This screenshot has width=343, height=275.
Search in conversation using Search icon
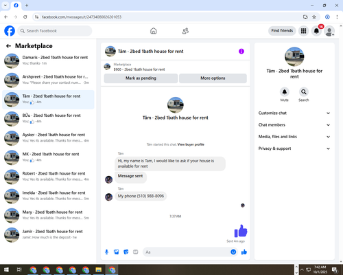coord(303,92)
